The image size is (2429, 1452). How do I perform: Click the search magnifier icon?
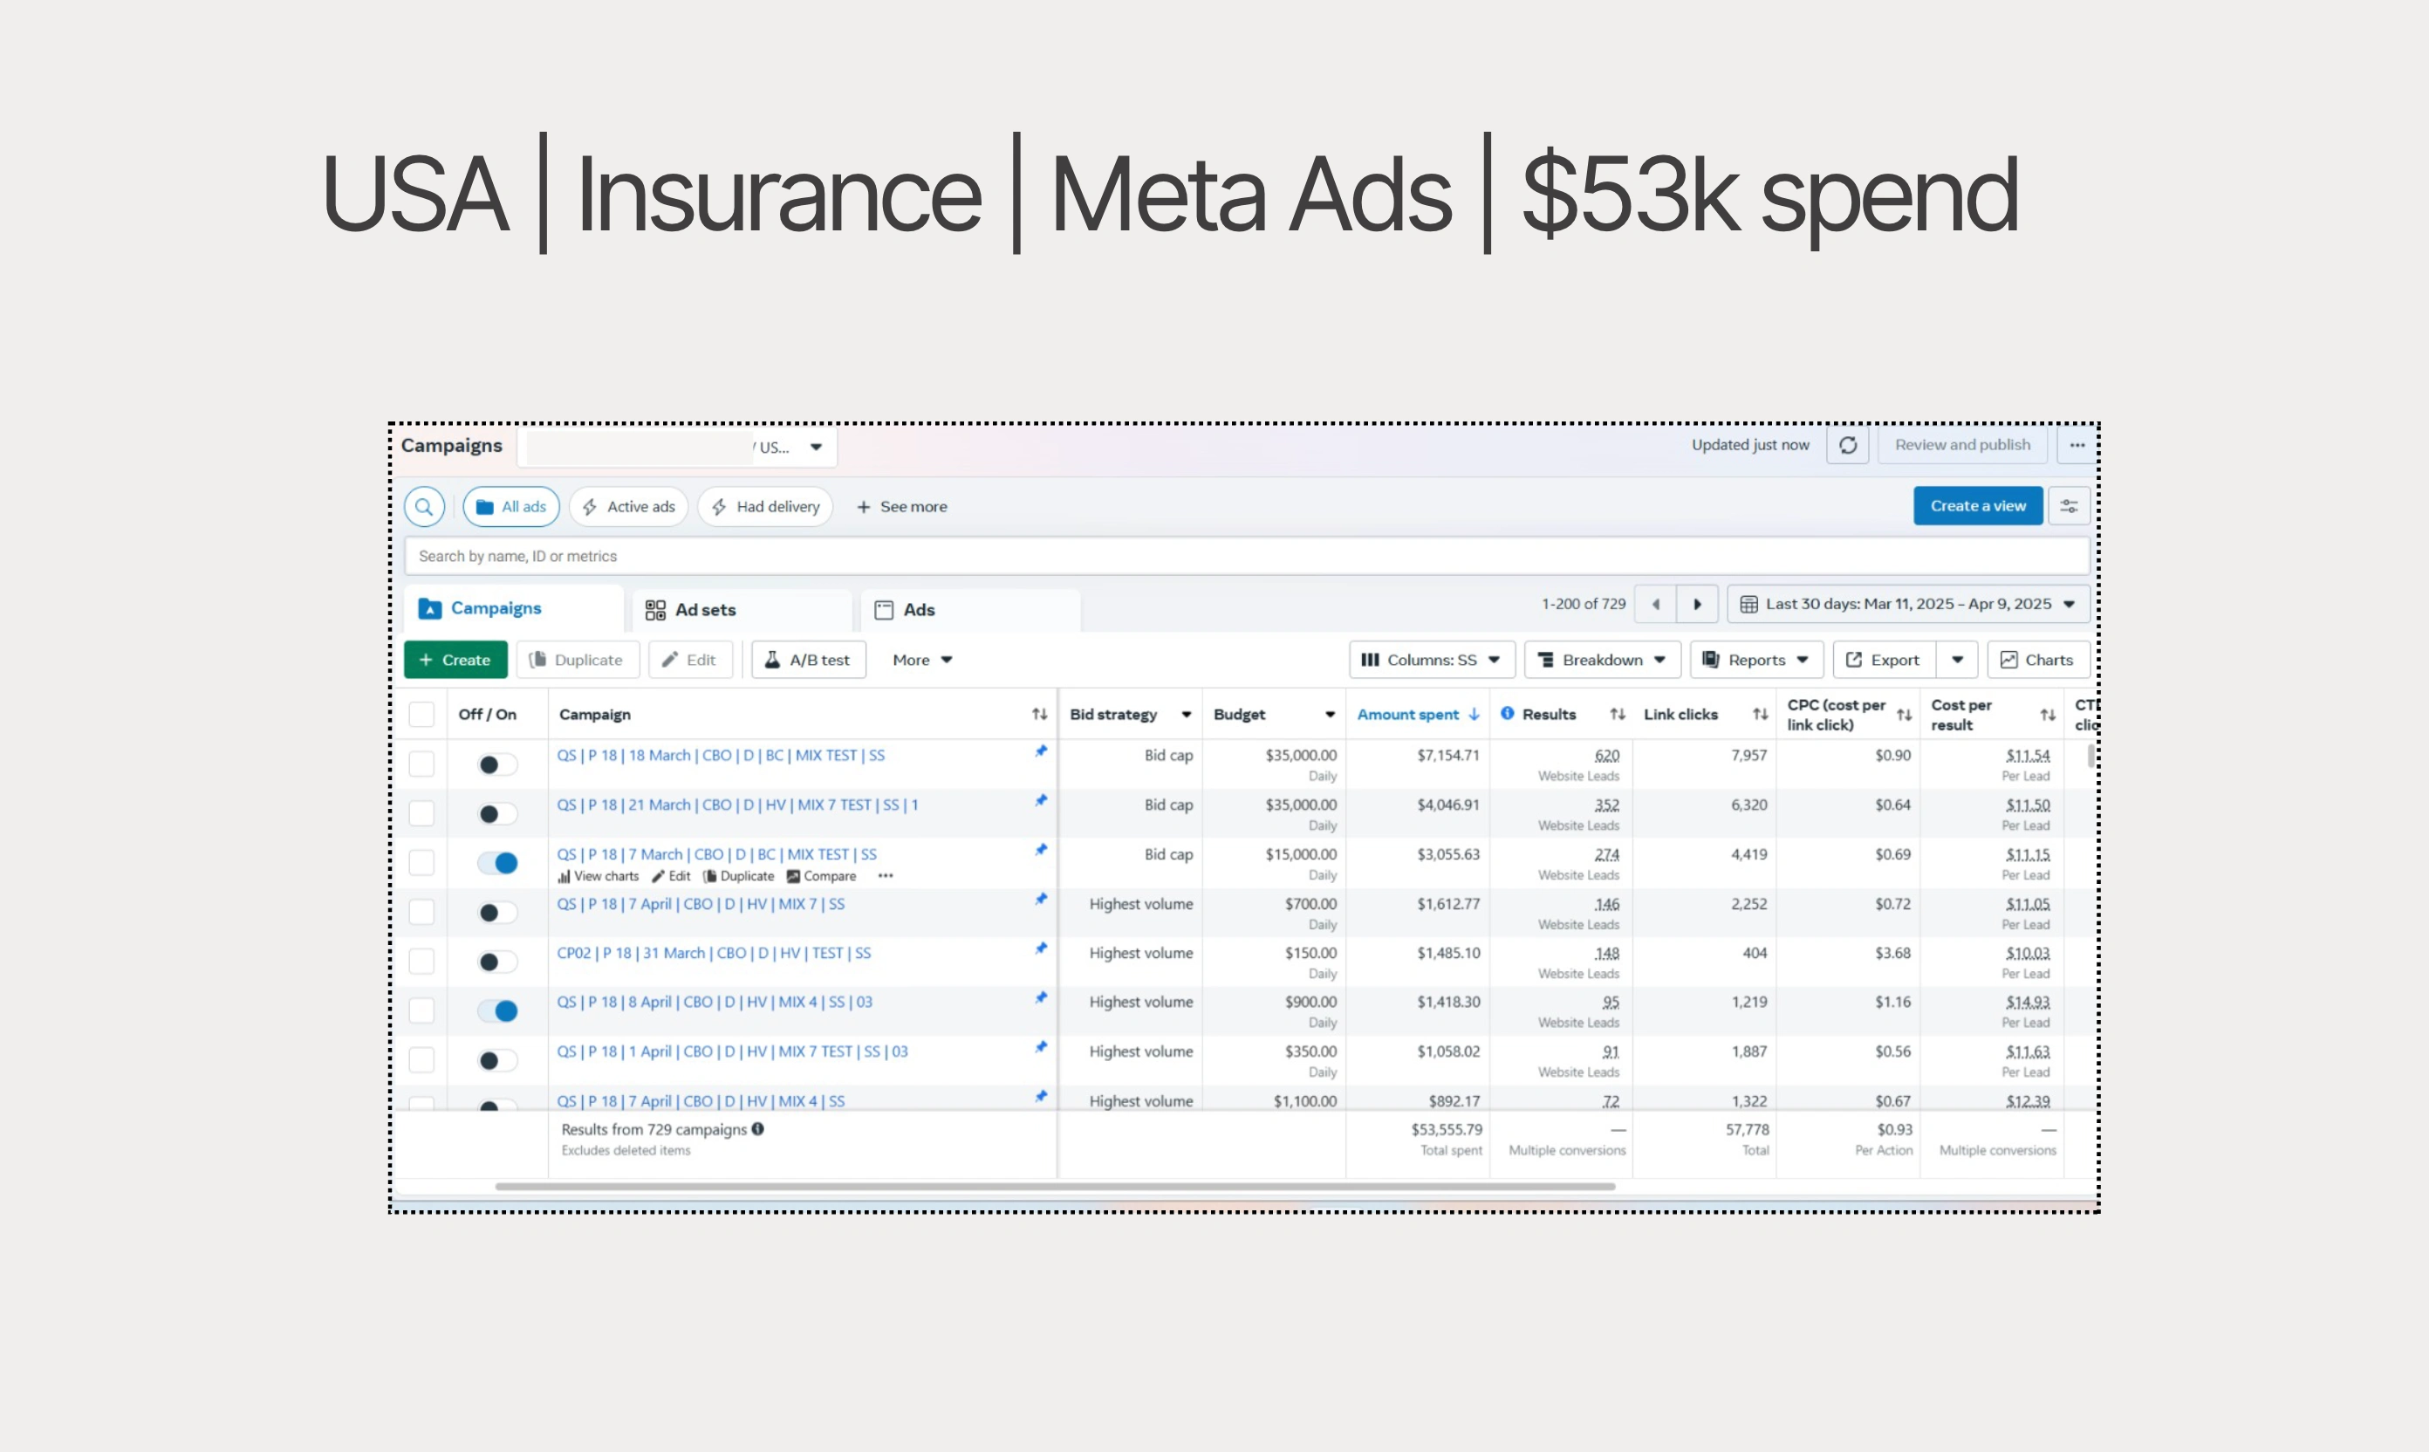coord(423,507)
